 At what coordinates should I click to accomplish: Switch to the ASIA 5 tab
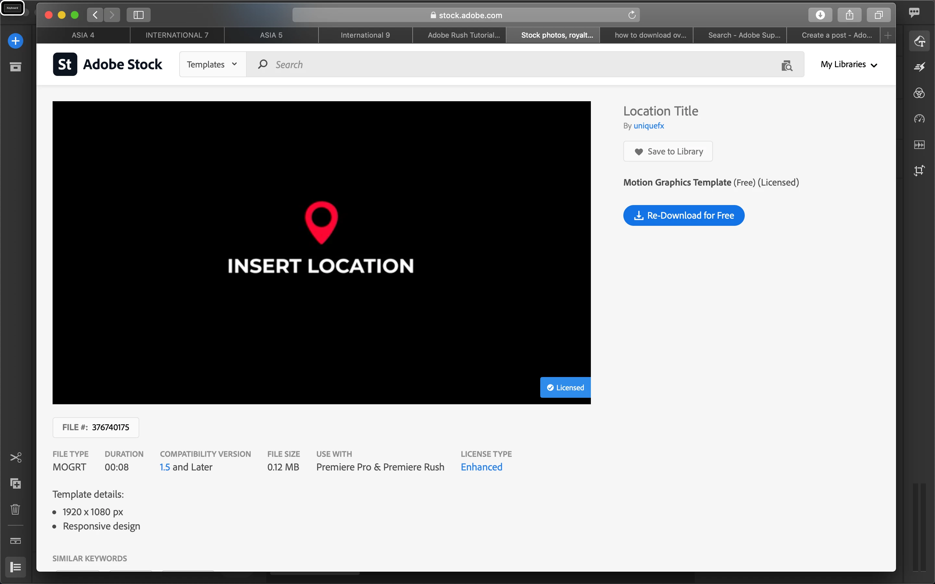[x=271, y=35]
